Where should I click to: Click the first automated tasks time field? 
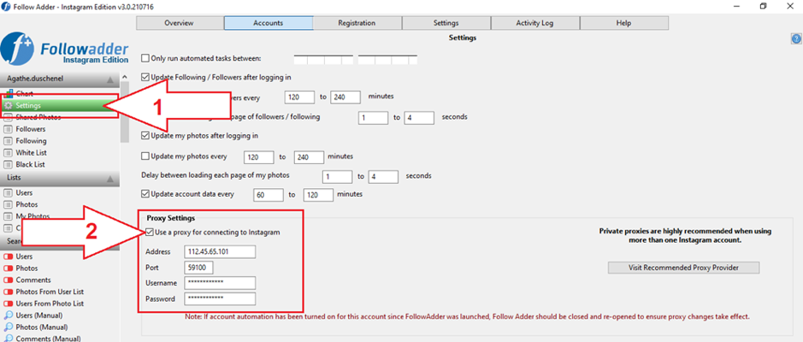[323, 59]
